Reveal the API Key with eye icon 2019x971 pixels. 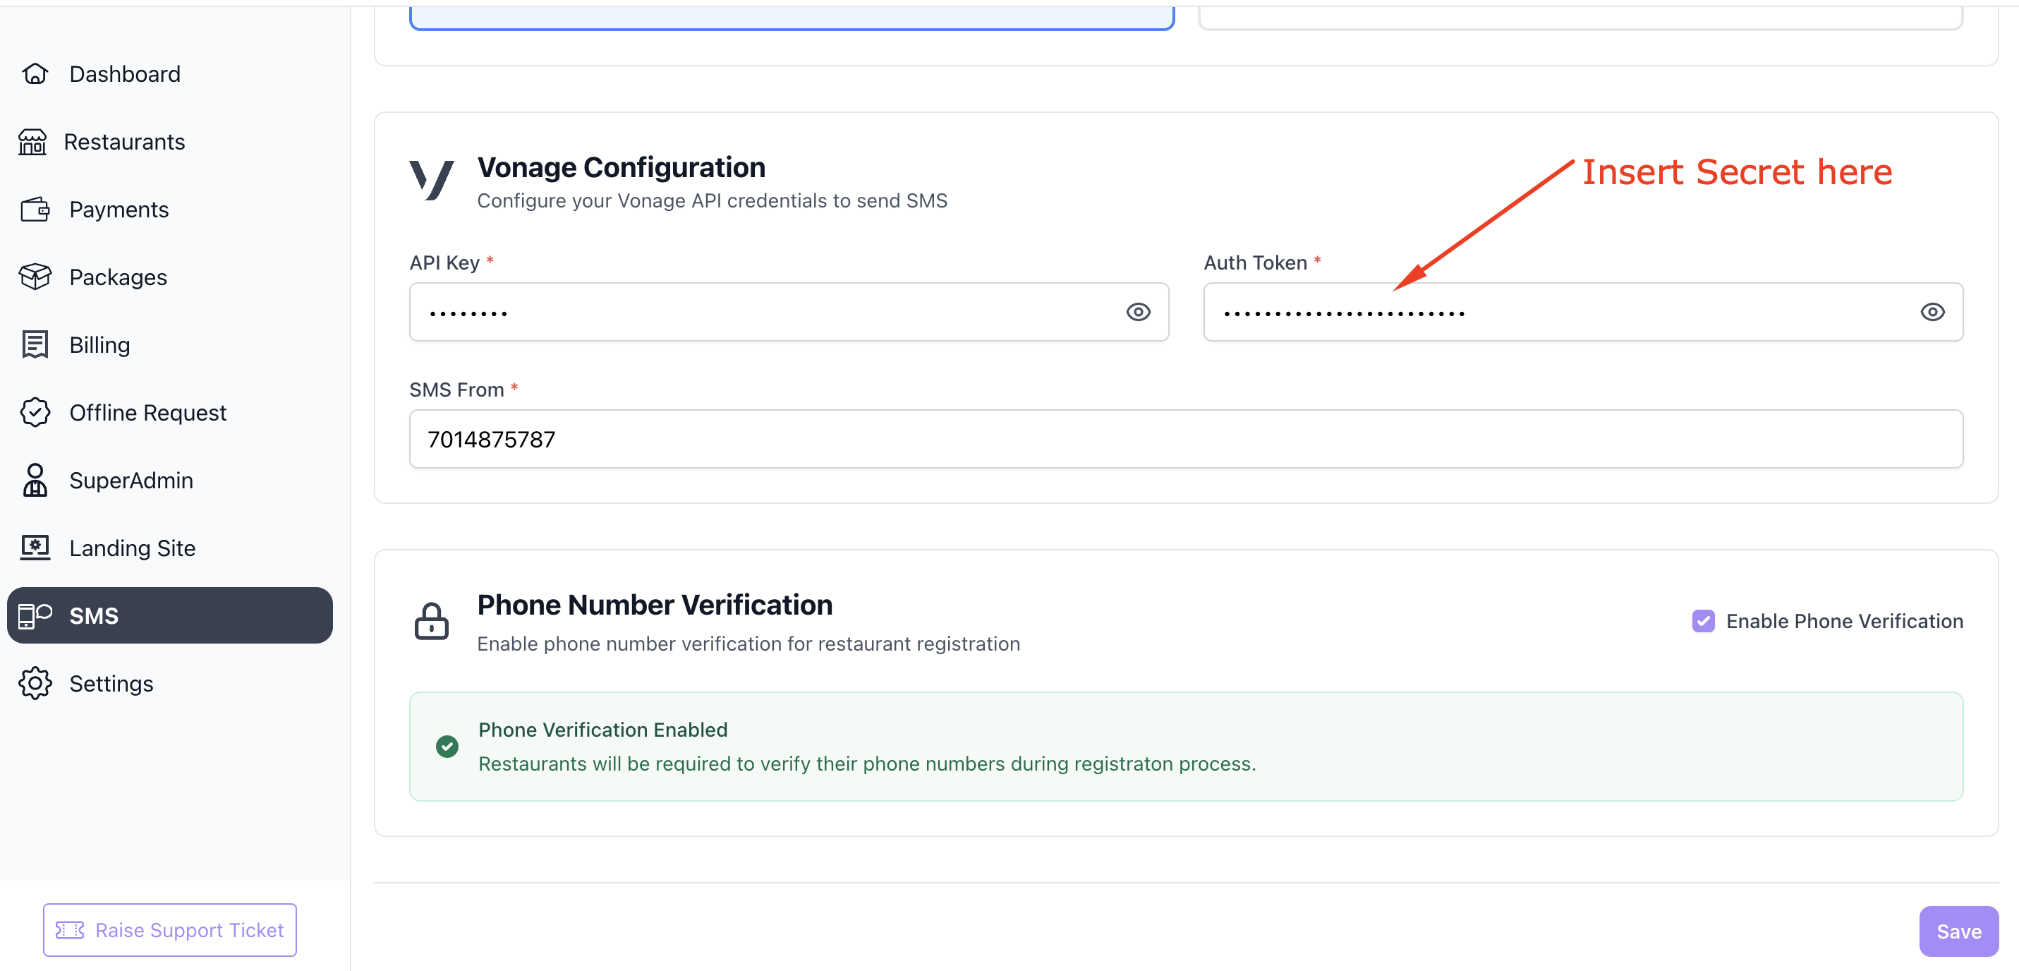[1138, 312]
